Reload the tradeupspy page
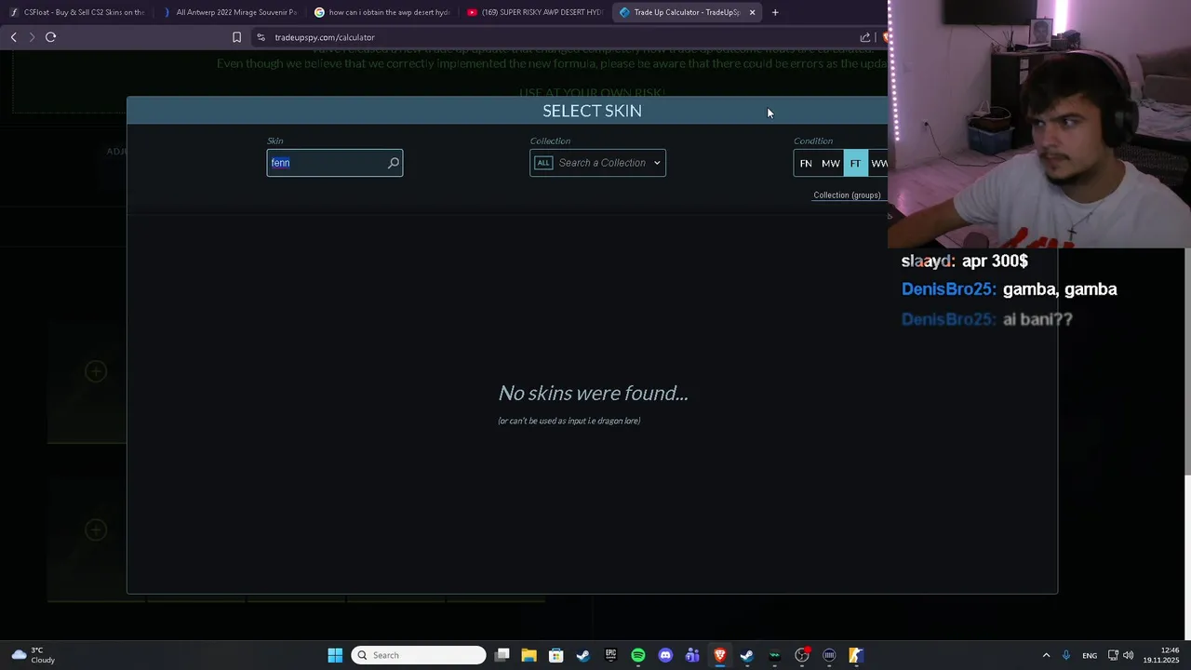The width and height of the screenshot is (1191, 670). 50,37
